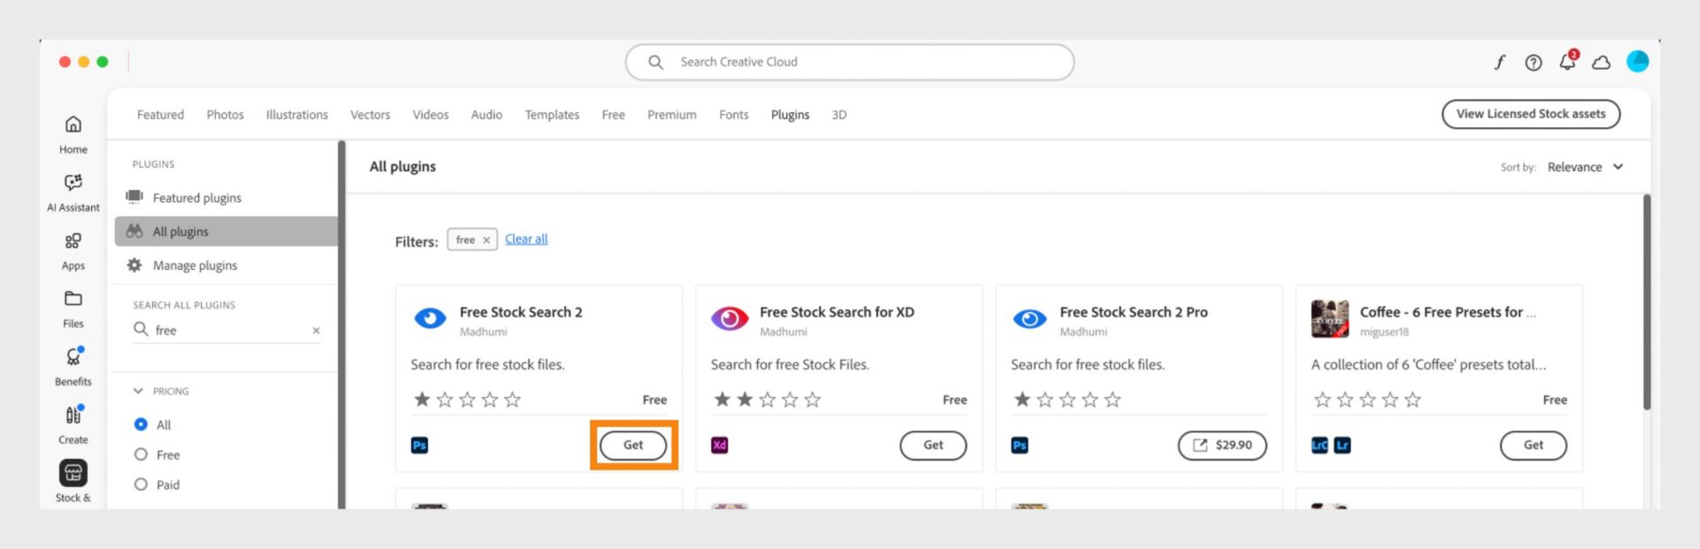Switch to the Plugins tab
Viewport: 1700px width, 549px height.
(790, 115)
